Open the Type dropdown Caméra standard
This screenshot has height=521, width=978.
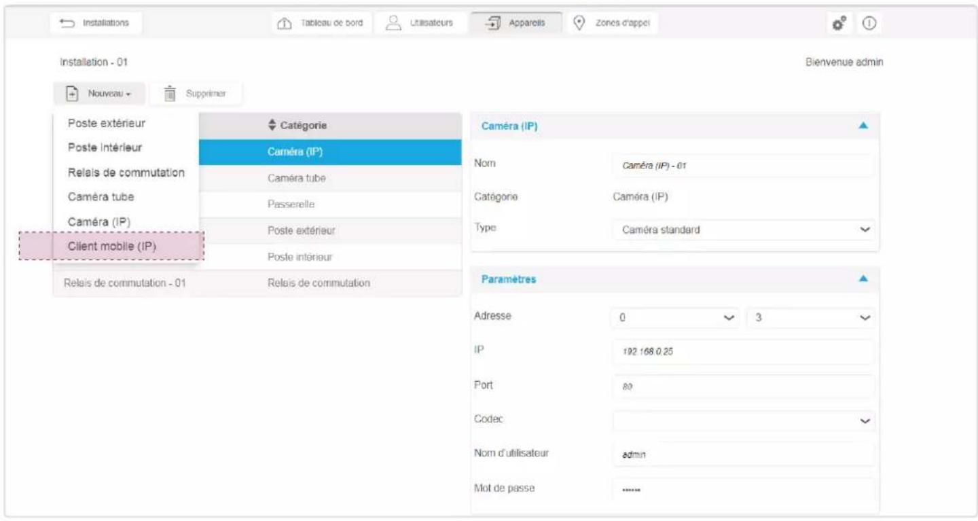743,230
